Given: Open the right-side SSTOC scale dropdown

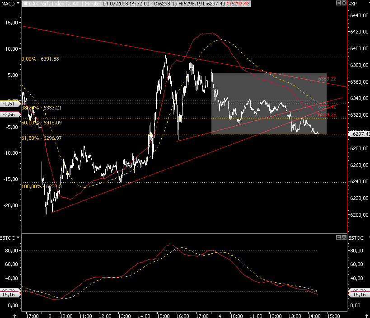Looking at the screenshot, I should click(x=369, y=237).
